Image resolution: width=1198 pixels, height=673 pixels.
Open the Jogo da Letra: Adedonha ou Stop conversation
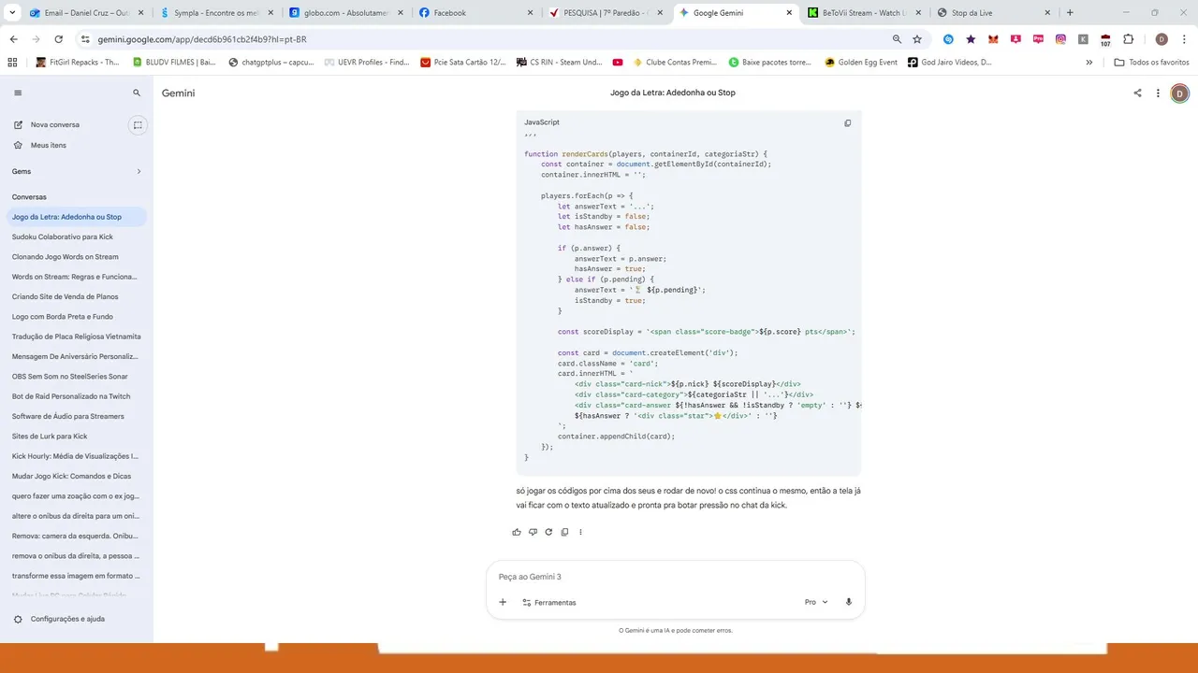click(x=75, y=217)
